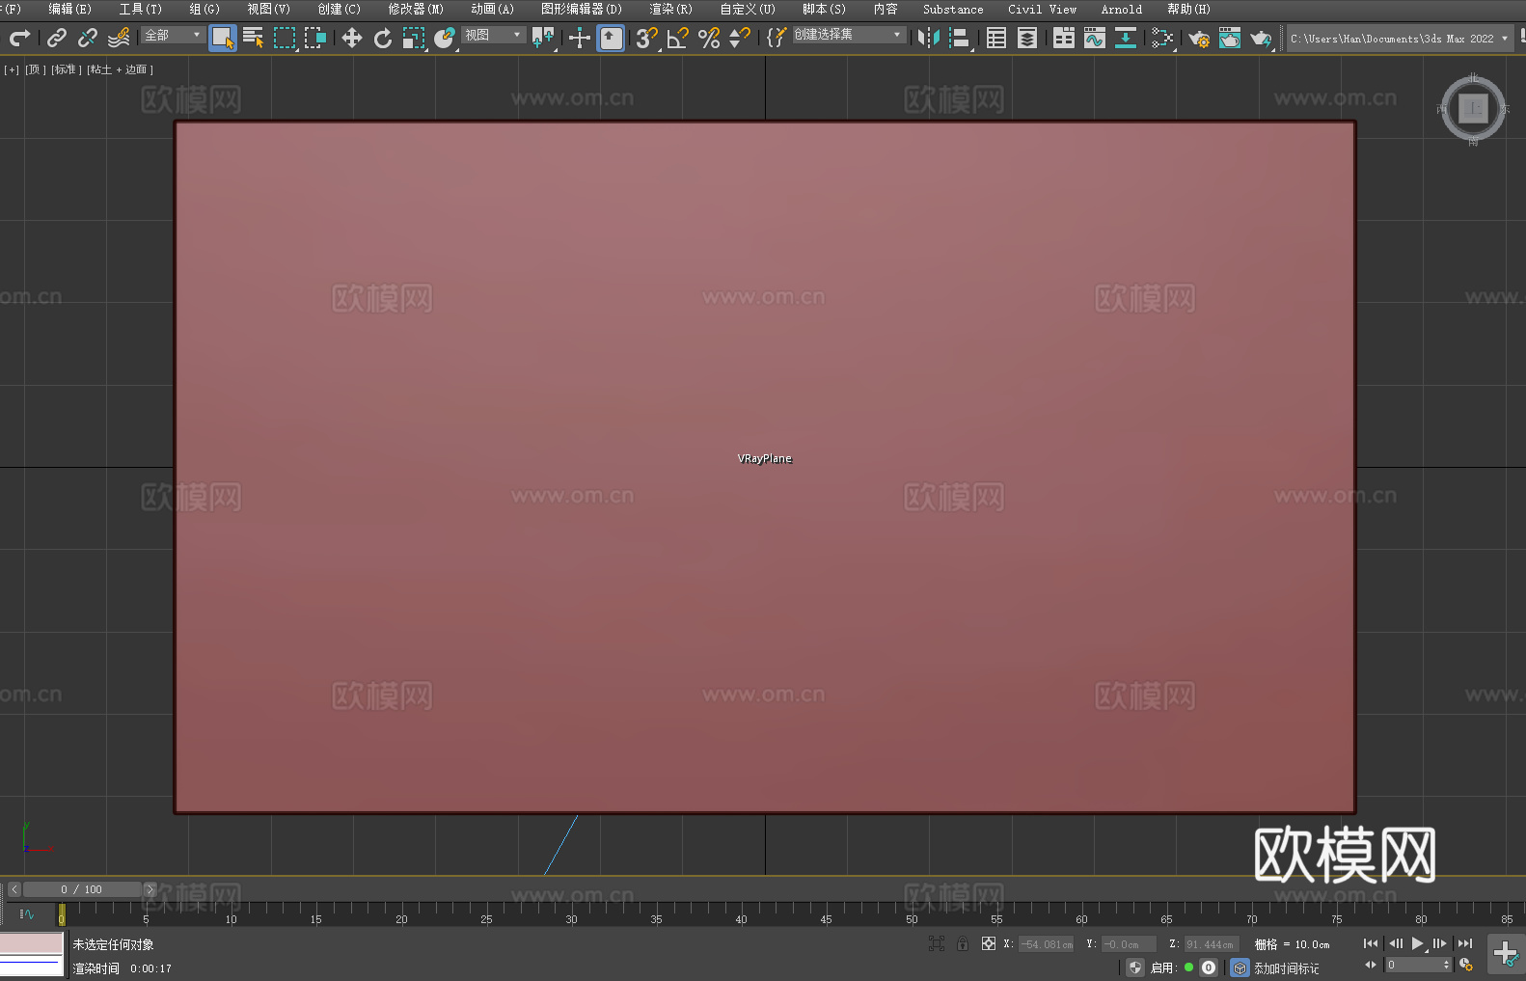Screen dimensions: 1526x981
Task: Click the 添加时间标记 label
Action: point(1286,967)
